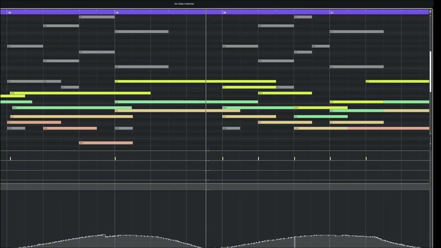Select the yellow A#2 note in bar 20
441x248 pixels.
click(321, 108)
